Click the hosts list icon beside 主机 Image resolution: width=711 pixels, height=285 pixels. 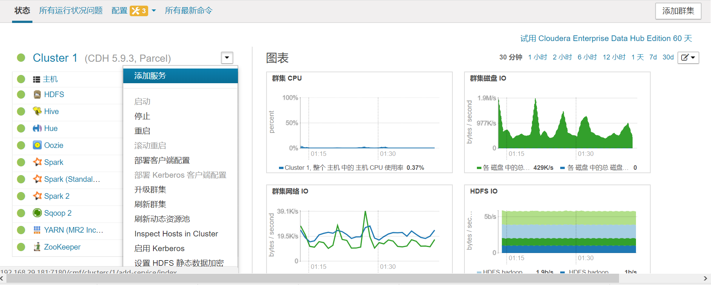37,79
